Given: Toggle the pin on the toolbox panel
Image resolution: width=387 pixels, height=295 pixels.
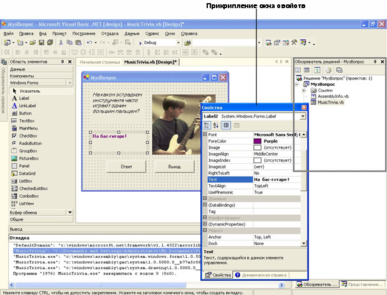Looking at the screenshot, I should (x=62, y=62).
